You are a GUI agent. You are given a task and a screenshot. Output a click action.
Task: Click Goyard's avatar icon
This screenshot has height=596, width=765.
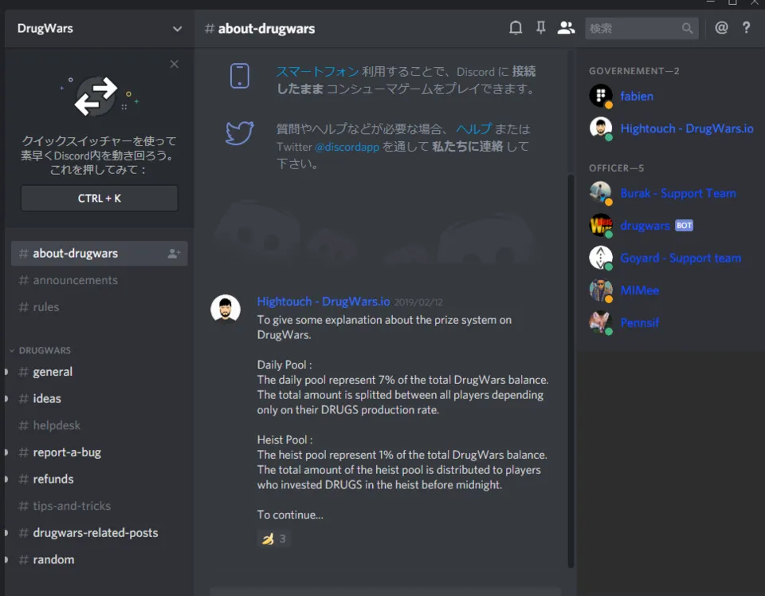click(601, 258)
